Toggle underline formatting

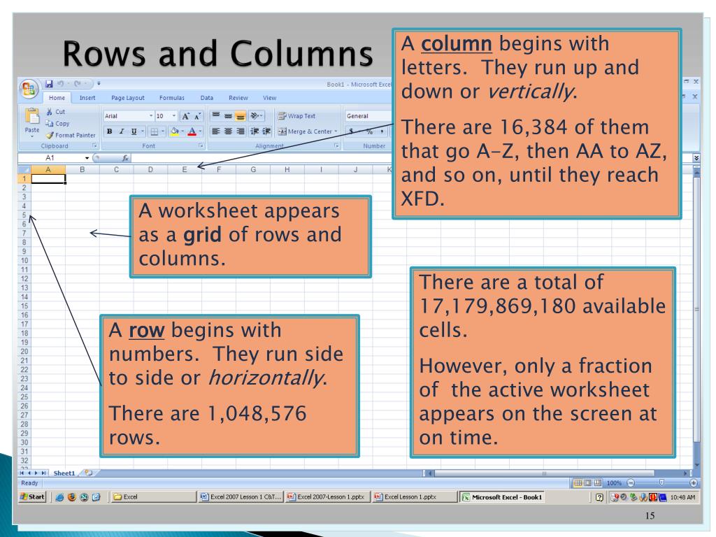pos(134,131)
